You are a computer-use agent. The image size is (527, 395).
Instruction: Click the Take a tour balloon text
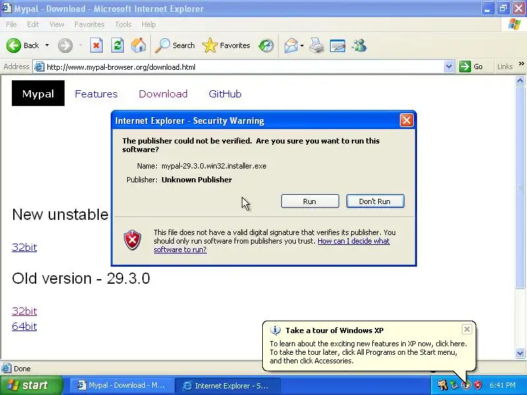point(368,352)
